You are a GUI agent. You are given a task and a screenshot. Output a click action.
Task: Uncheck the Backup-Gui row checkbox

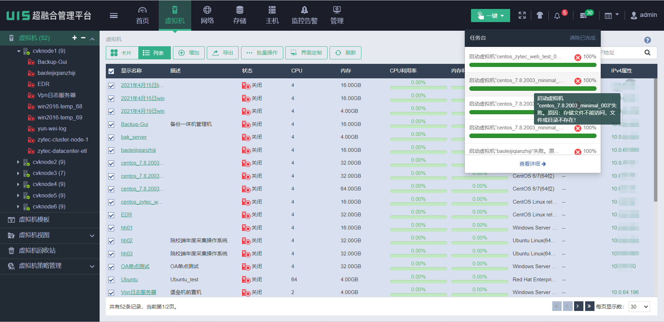click(x=111, y=125)
